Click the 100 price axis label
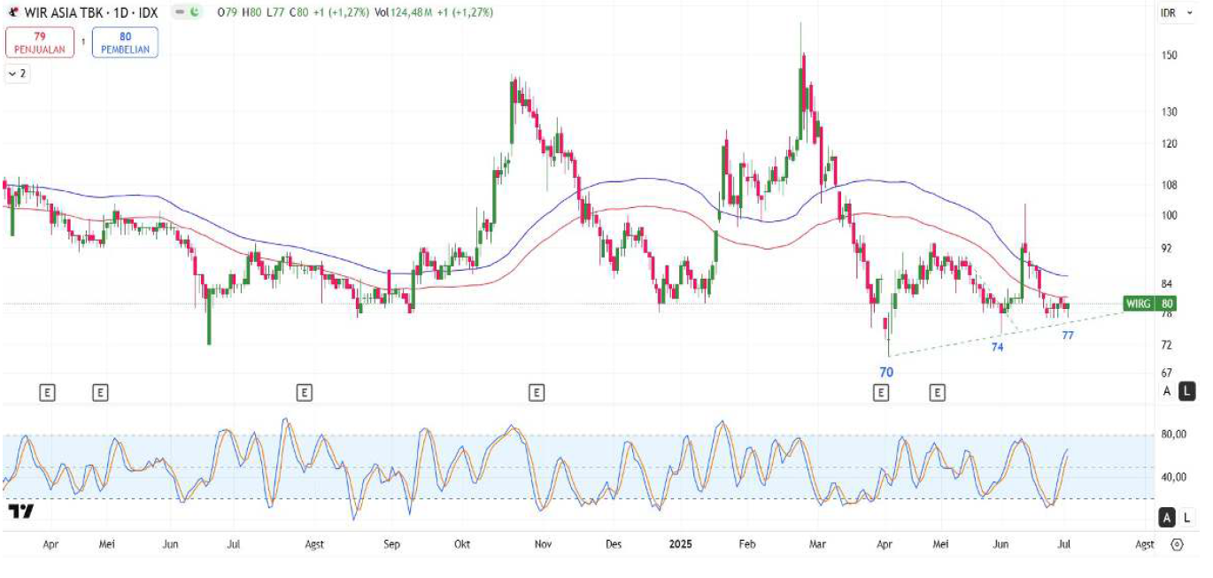 point(1168,215)
